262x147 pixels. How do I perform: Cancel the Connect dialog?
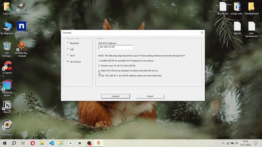[x=150, y=96]
